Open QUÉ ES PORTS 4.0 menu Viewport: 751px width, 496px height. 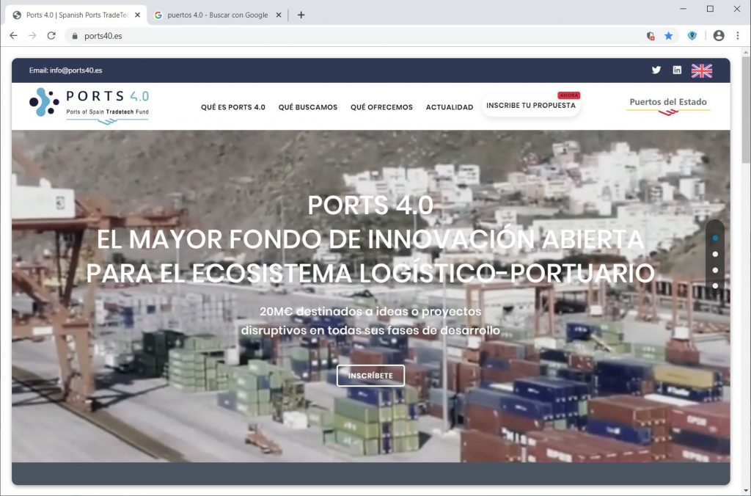point(233,107)
